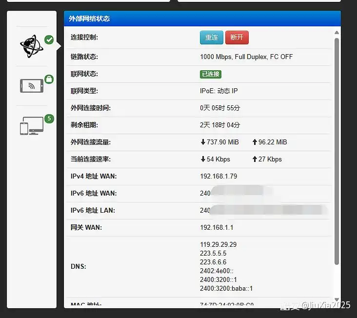Click the IPv6 地址 LAN label
The width and height of the screenshot is (357, 318).
coord(93,210)
